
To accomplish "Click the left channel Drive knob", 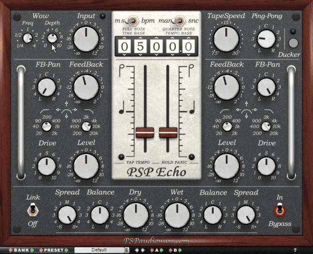I will [x=47, y=166].
